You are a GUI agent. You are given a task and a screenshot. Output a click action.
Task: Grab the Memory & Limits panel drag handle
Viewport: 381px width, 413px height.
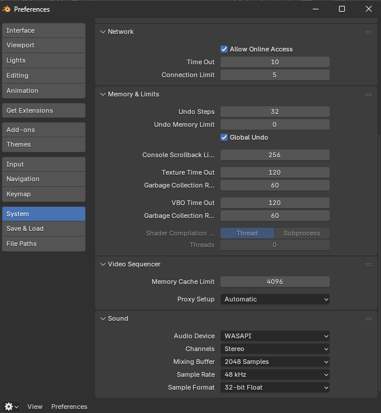[x=369, y=94]
